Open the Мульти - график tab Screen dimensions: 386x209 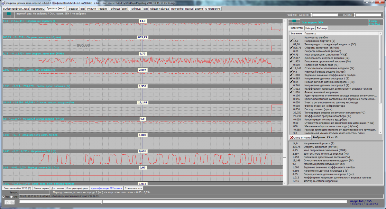tap(97, 9)
